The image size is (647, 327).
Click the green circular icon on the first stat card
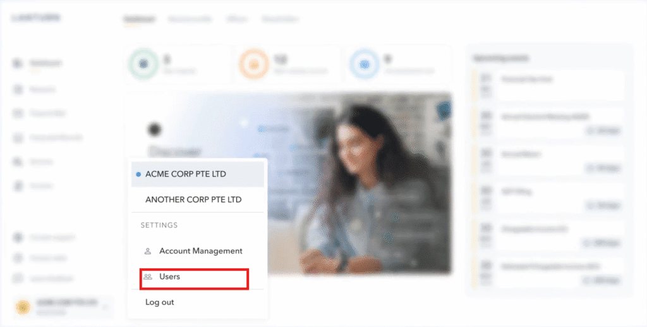pyautogui.click(x=143, y=64)
